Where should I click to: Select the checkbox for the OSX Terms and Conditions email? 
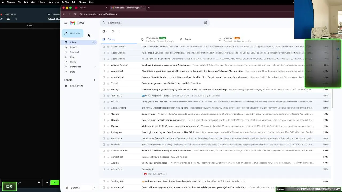point(104,47)
